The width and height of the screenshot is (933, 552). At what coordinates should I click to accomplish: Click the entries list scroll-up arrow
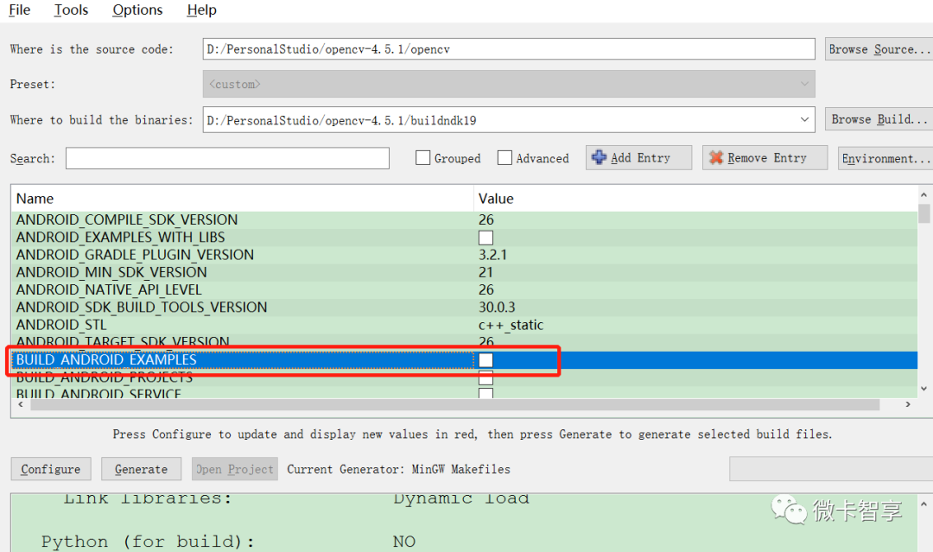(x=923, y=194)
